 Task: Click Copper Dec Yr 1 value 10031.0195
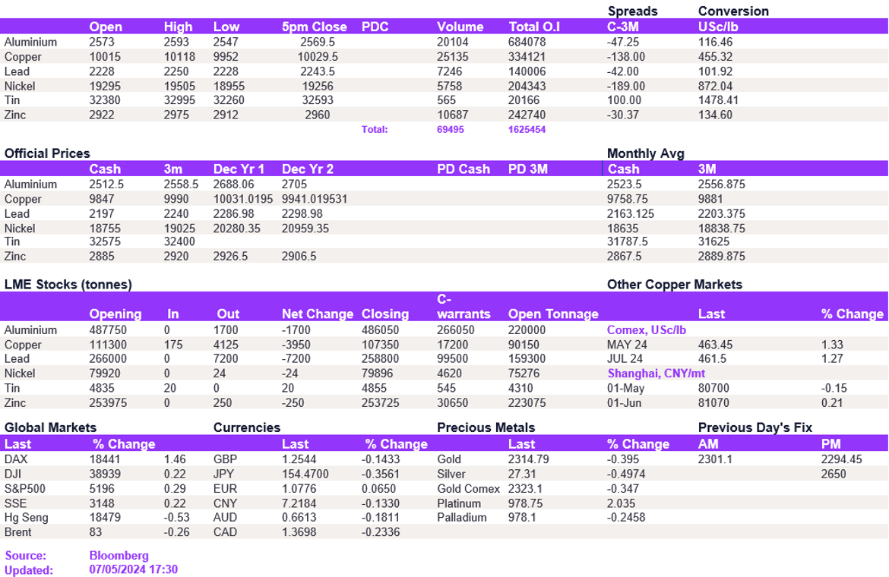click(x=242, y=200)
